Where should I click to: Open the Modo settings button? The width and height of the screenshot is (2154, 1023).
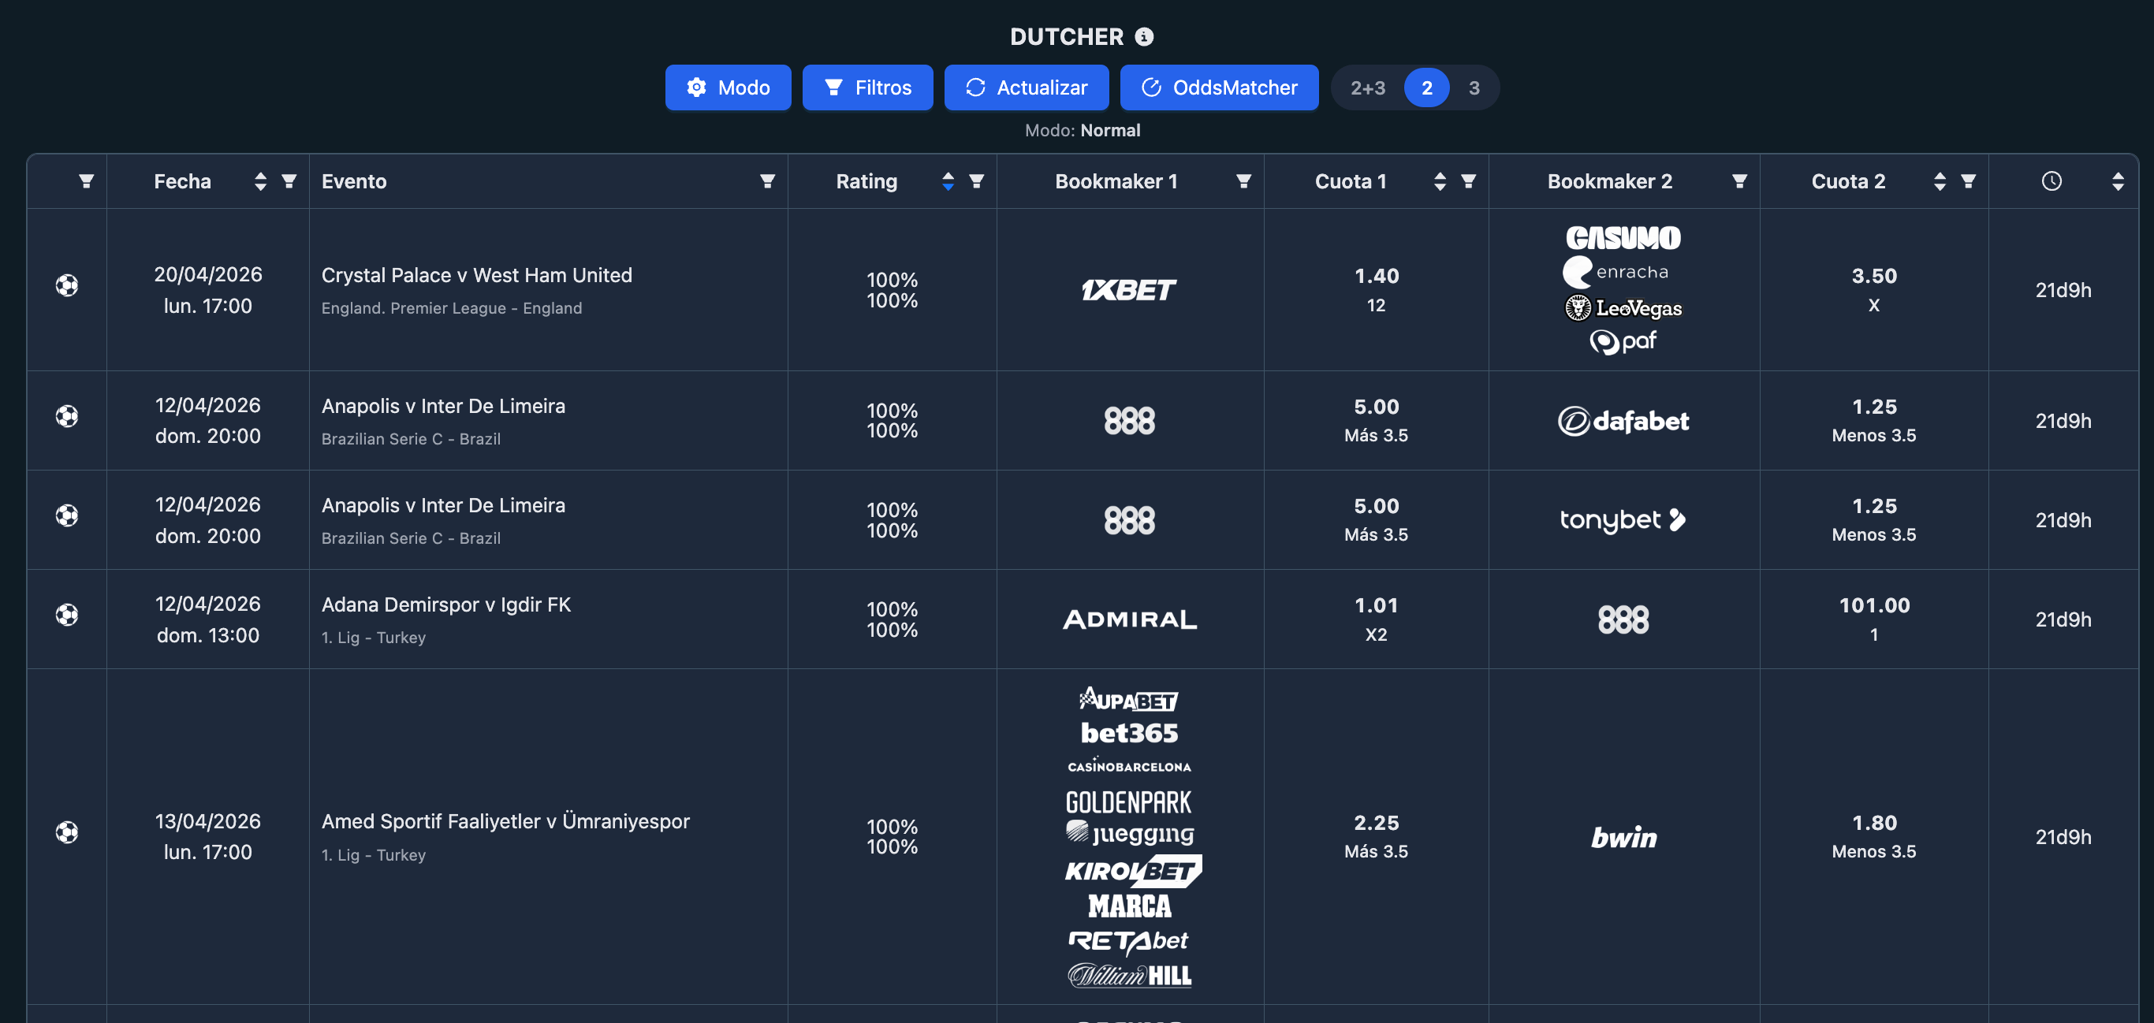pyautogui.click(x=729, y=87)
